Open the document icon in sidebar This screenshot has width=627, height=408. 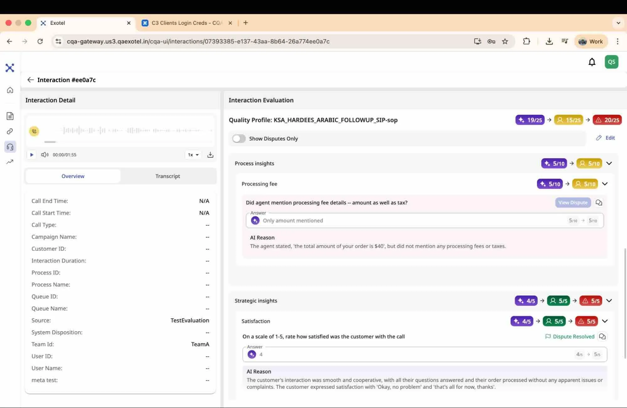[10, 116]
